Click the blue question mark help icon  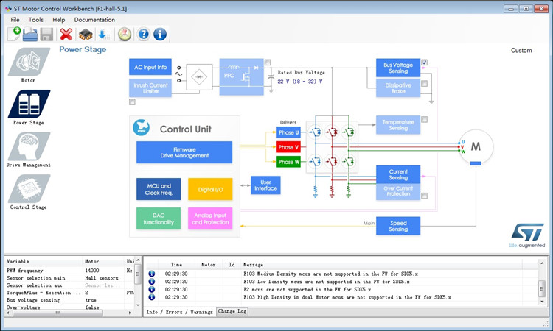point(144,35)
